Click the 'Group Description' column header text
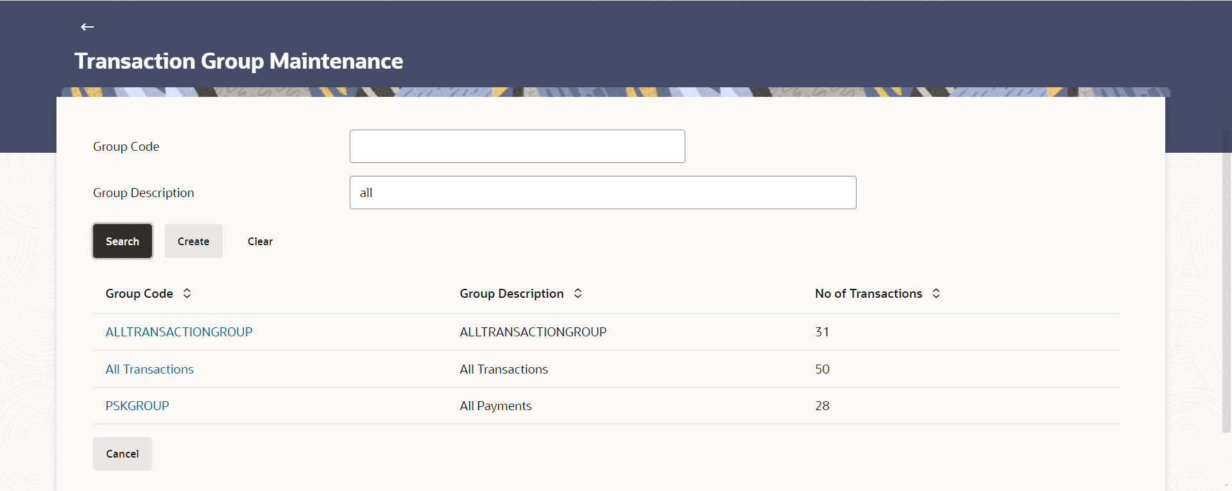The width and height of the screenshot is (1232, 491). point(511,293)
